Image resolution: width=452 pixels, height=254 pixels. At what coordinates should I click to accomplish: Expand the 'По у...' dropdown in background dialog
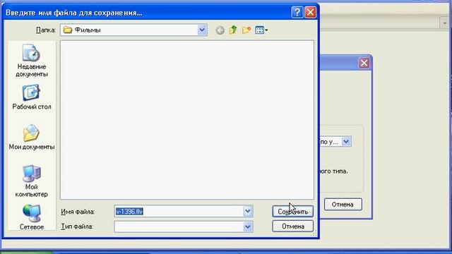click(346, 141)
